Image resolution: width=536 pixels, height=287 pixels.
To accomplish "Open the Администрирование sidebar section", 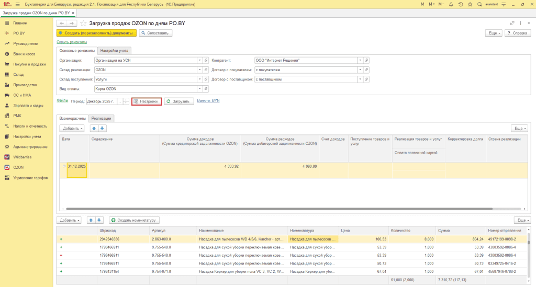I will click(30, 147).
